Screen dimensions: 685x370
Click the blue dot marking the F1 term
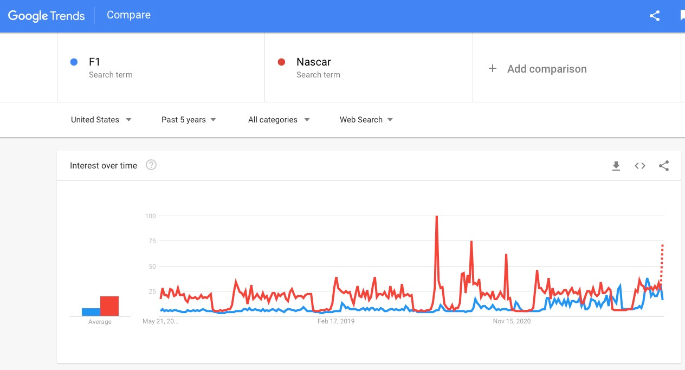point(74,62)
